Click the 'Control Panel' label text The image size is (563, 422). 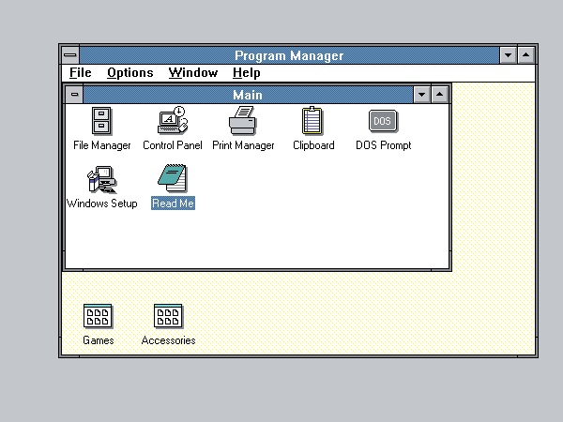coord(173,145)
